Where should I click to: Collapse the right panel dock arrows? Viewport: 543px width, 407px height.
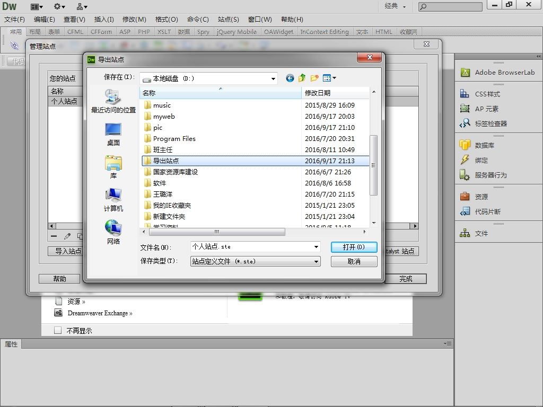539,56
